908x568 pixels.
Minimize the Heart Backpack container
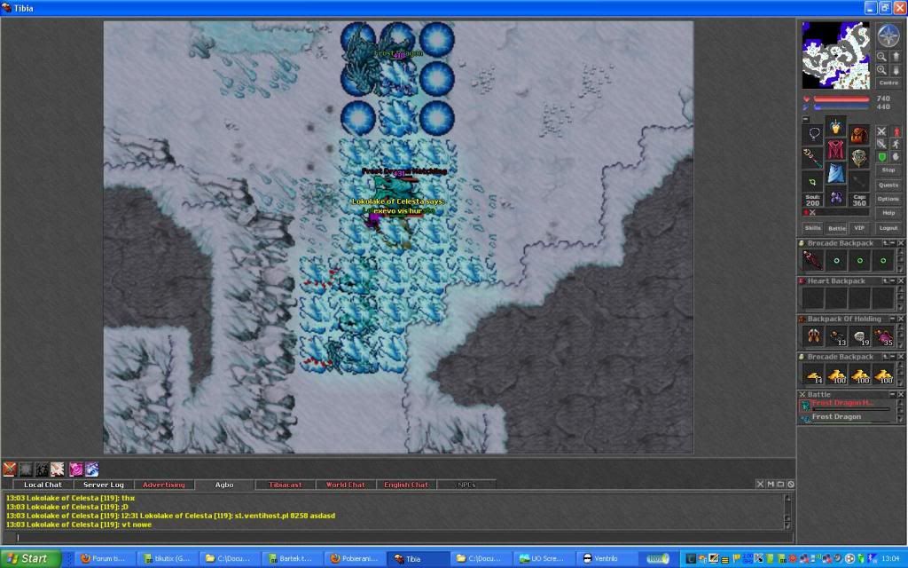892,281
